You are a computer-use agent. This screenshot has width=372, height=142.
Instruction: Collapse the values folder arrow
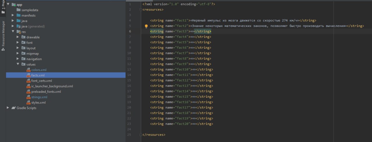pos(18,64)
